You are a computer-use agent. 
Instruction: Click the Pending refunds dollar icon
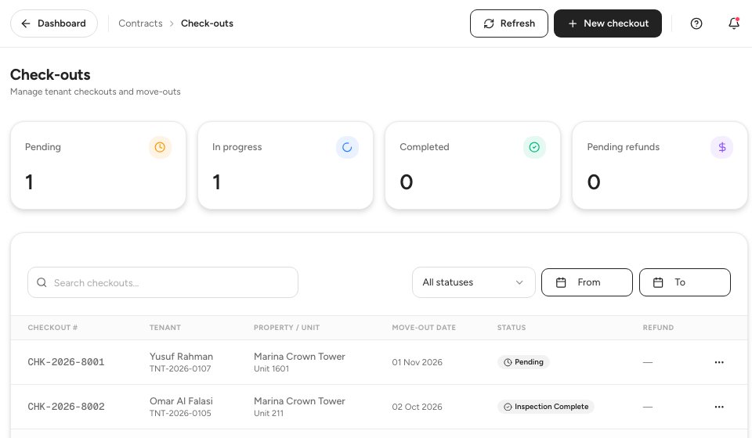721,148
